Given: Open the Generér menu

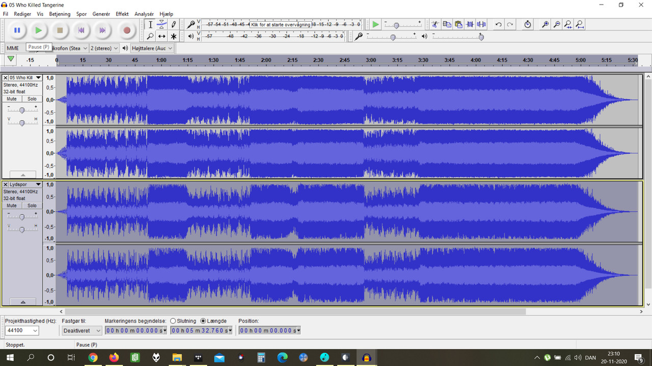Looking at the screenshot, I should tap(101, 14).
